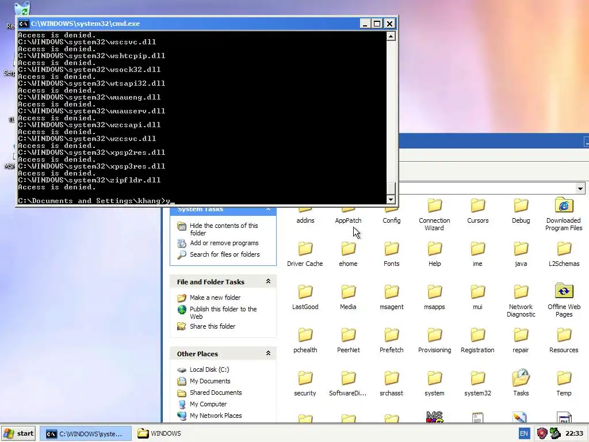This screenshot has width=589, height=442.
Task: Select the Help folder
Action: coord(434,254)
